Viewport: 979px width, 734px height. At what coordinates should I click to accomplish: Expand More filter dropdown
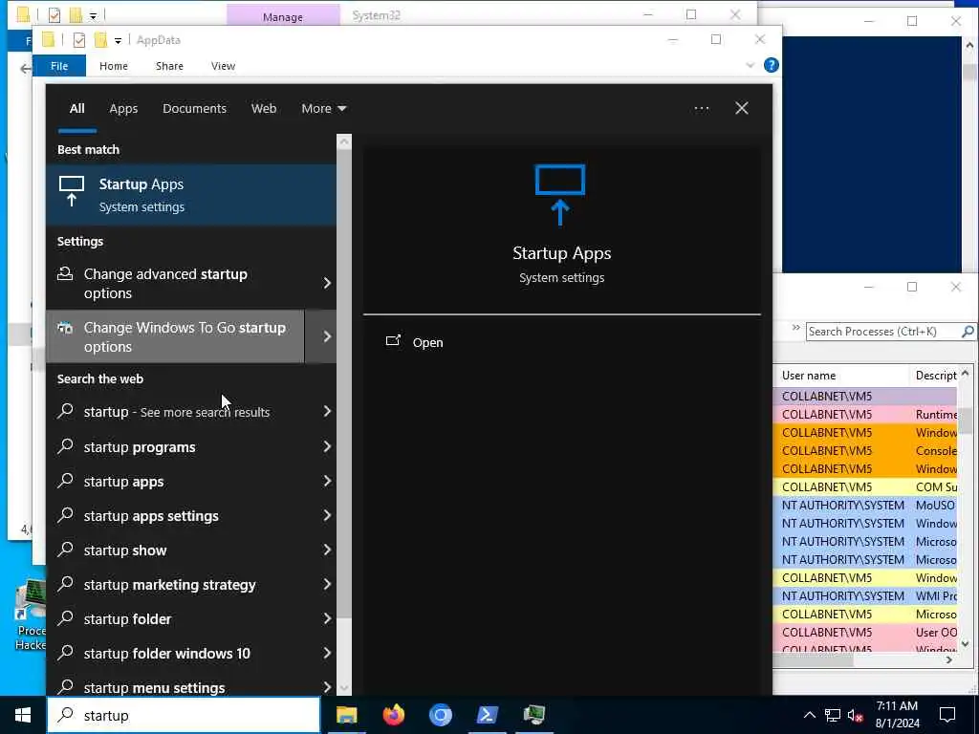pyautogui.click(x=323, y=109)
